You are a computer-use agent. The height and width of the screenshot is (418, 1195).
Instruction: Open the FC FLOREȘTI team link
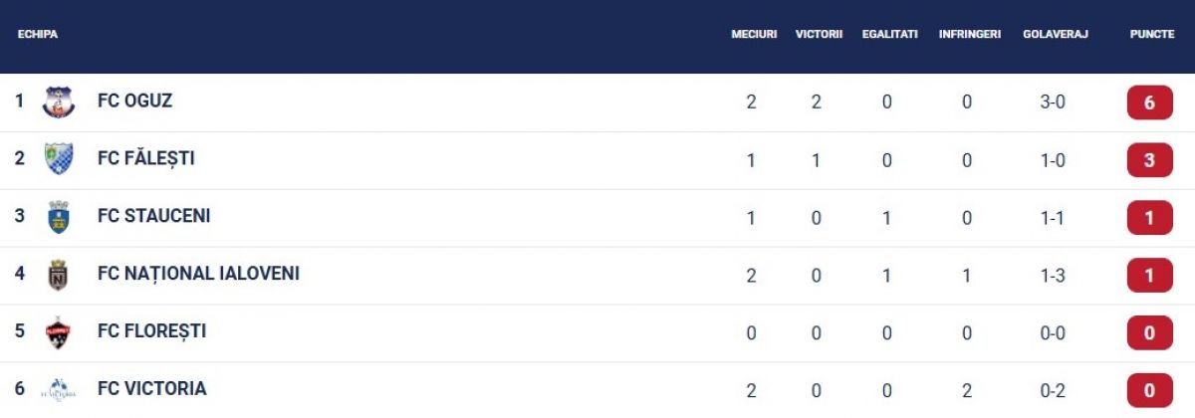click(152, 330)
